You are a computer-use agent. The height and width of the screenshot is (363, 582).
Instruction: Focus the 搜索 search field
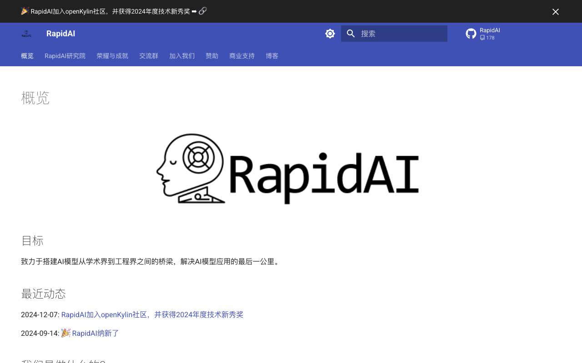point(394,34)
